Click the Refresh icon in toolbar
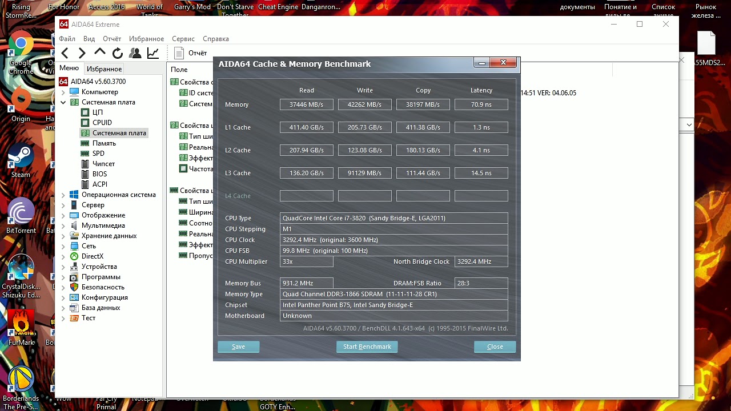The height and width of the screenshot is (411, 731). pyautogui.click(x=118, y=53)
